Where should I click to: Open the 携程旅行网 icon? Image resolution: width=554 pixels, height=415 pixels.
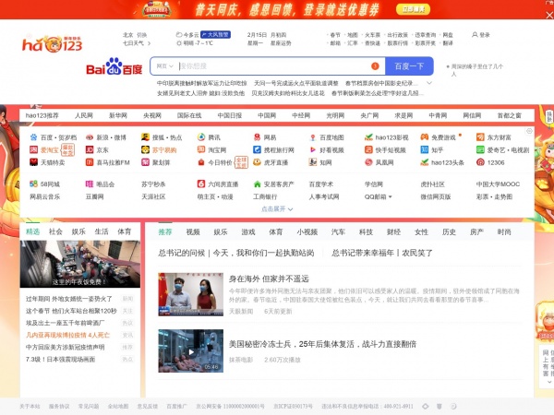[257, 150]
